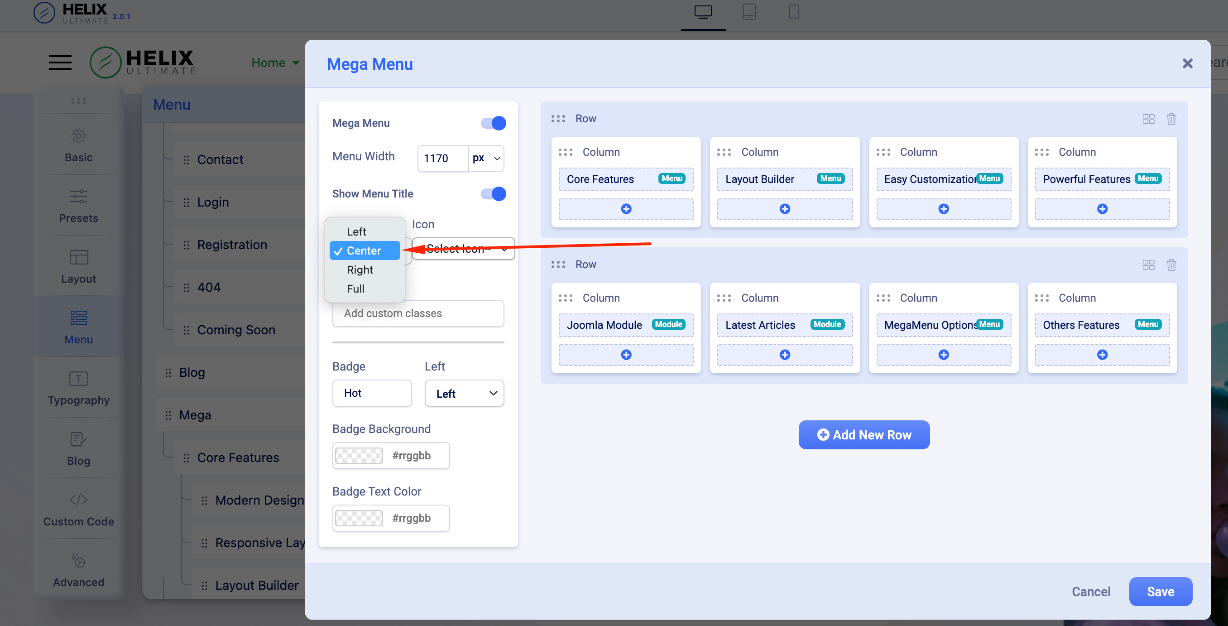Viewport: 1228px width, 626px height.
Task: Open the badge position Left dropdown
Action: (x=464, y=393)
